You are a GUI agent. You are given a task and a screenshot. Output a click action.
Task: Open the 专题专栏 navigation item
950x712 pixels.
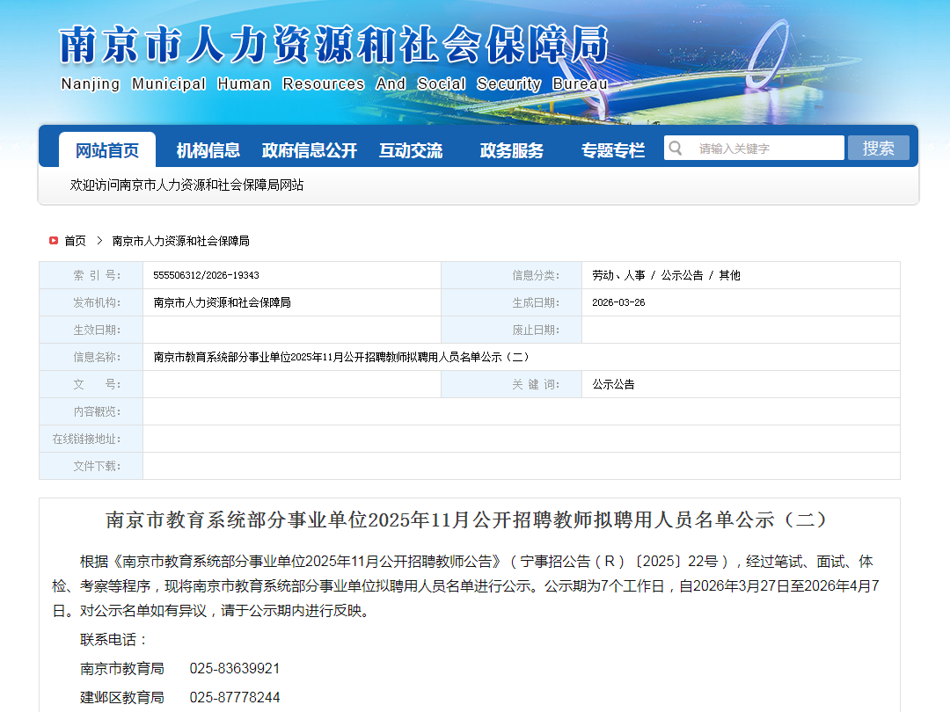click(x=612, y=150)
